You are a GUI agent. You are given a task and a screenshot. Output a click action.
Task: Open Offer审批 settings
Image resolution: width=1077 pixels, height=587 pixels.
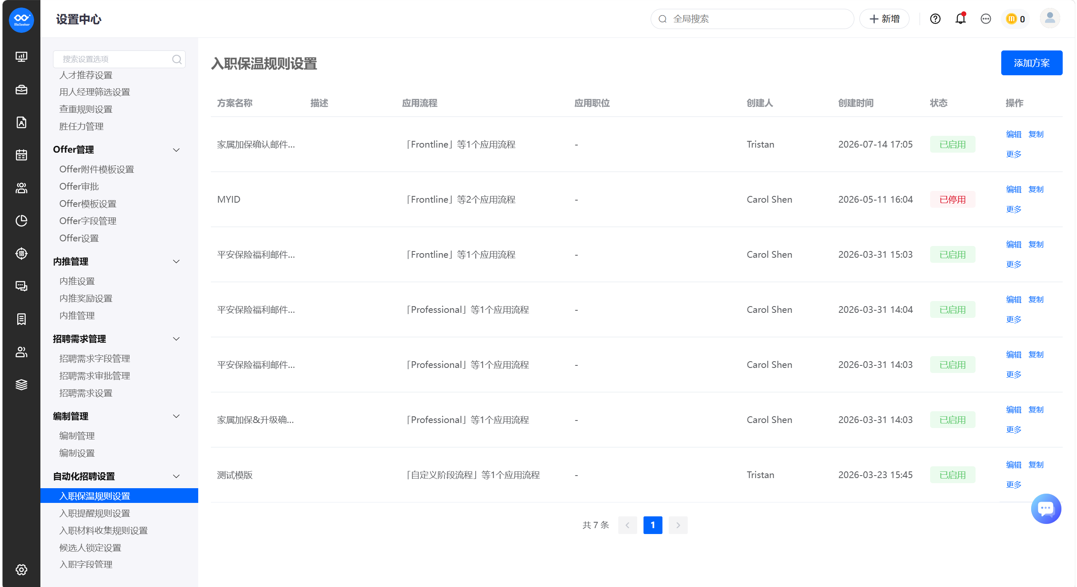(x=79, y=186)
